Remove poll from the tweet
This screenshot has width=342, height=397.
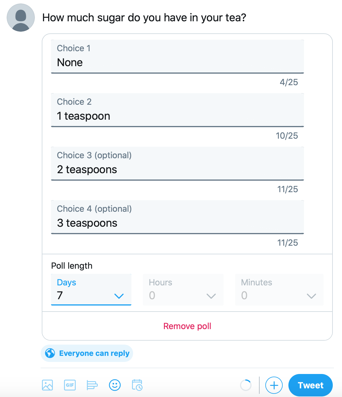[187, 326]
